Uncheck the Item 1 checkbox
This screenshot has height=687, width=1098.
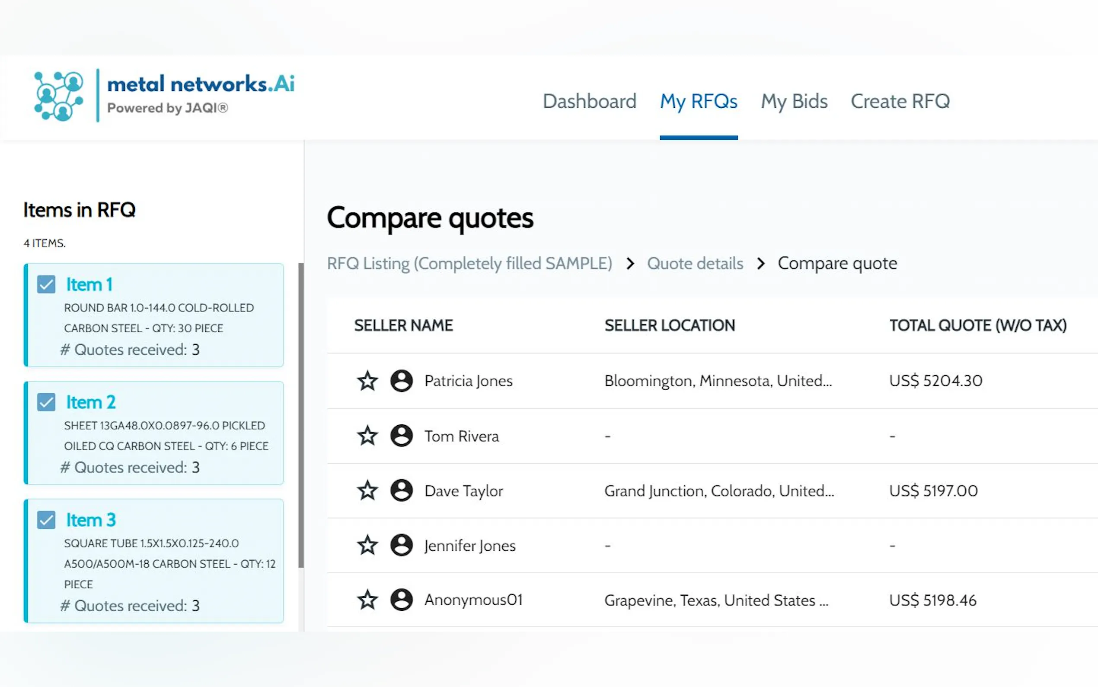click(46, 284)
